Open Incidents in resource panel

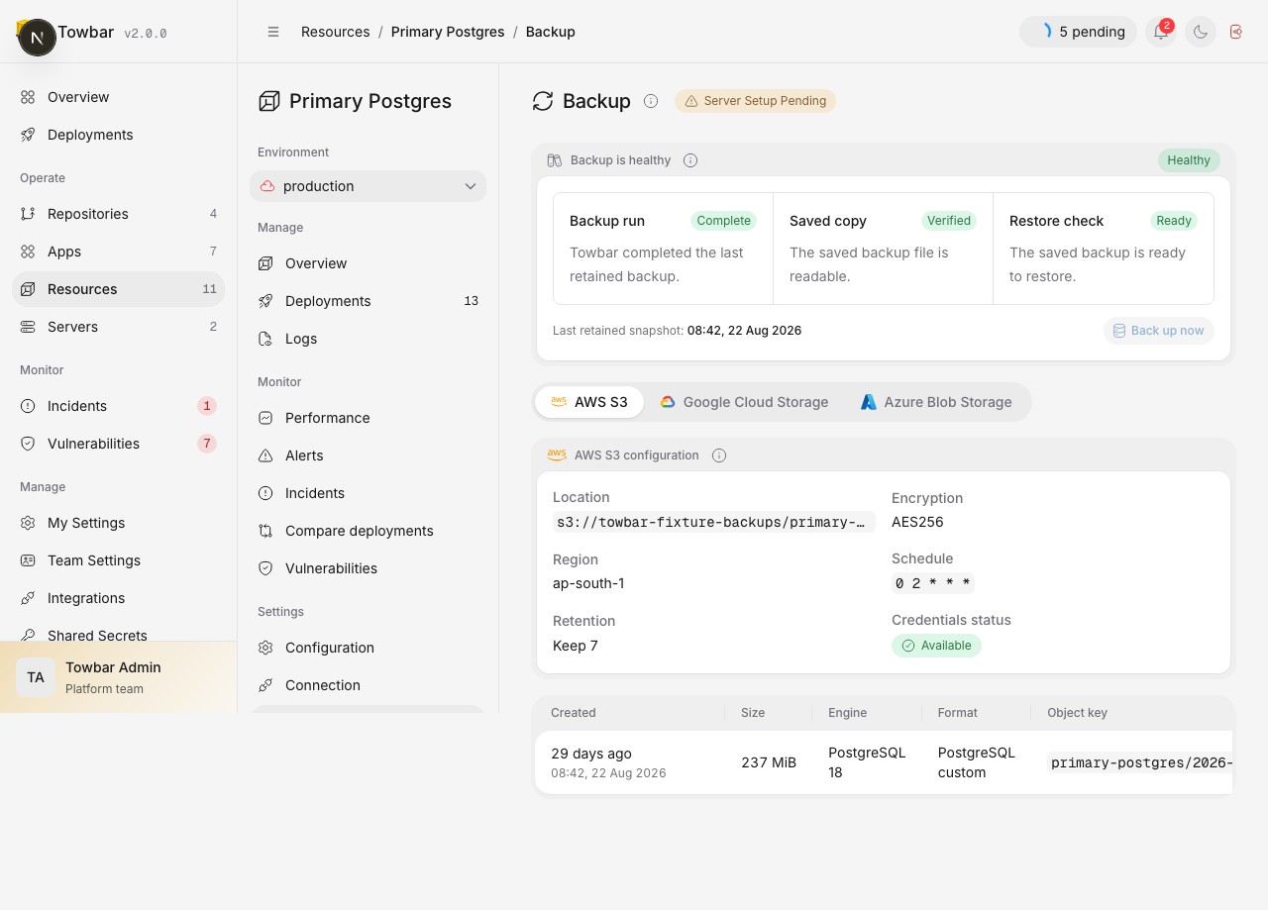368,493
